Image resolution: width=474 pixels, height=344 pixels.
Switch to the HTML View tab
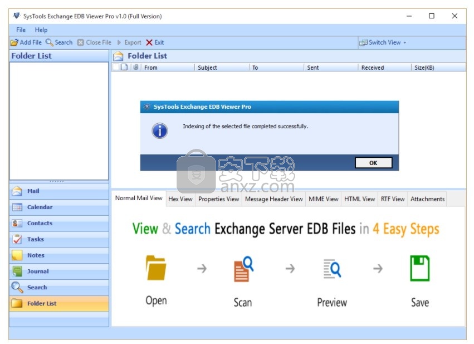[359, 199]
